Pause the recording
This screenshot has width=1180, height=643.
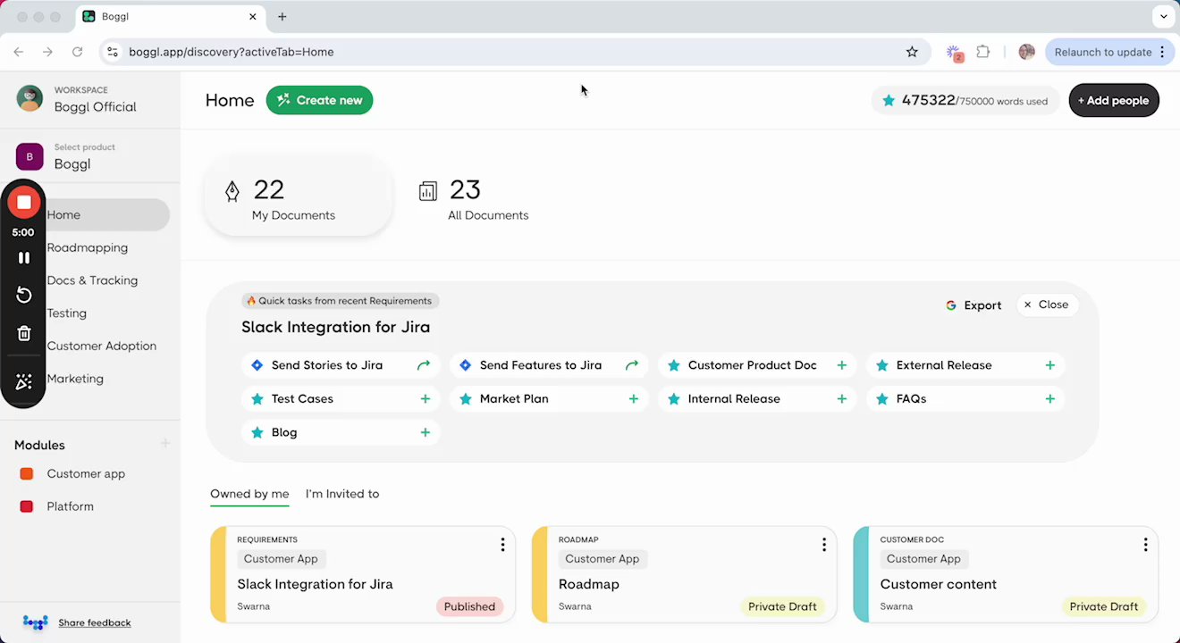click(24, 258)
